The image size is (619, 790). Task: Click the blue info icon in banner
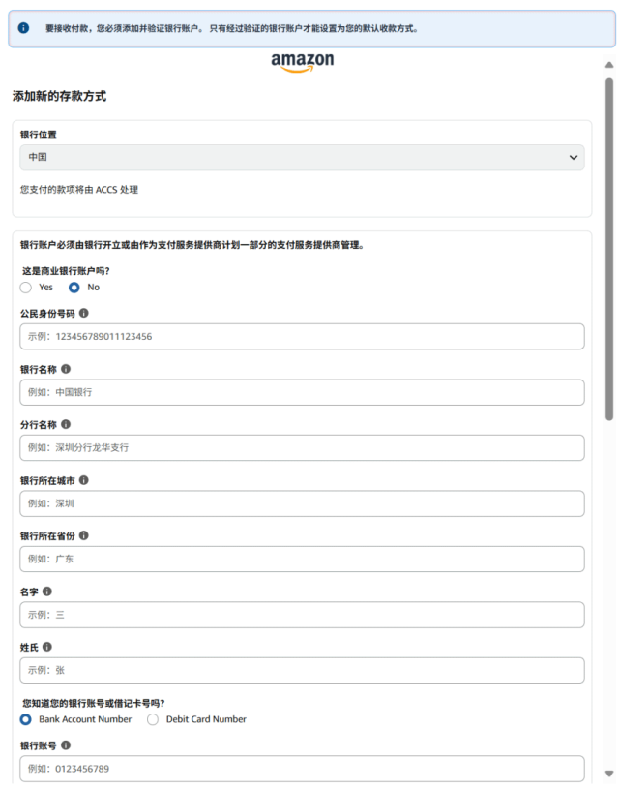24,28
